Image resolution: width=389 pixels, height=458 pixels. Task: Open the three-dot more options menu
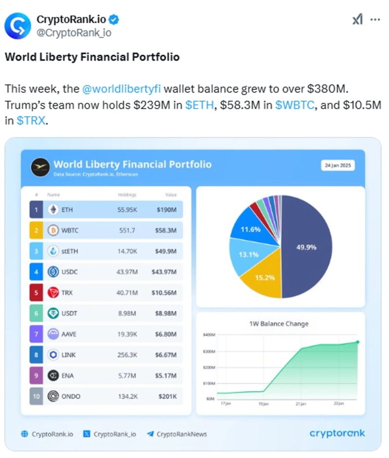point(375,19)
